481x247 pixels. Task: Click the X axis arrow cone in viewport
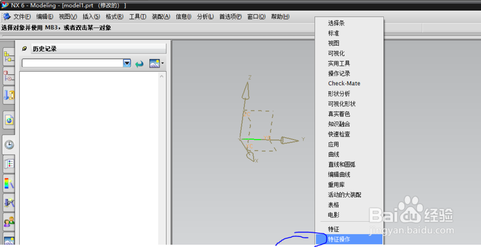250,156
